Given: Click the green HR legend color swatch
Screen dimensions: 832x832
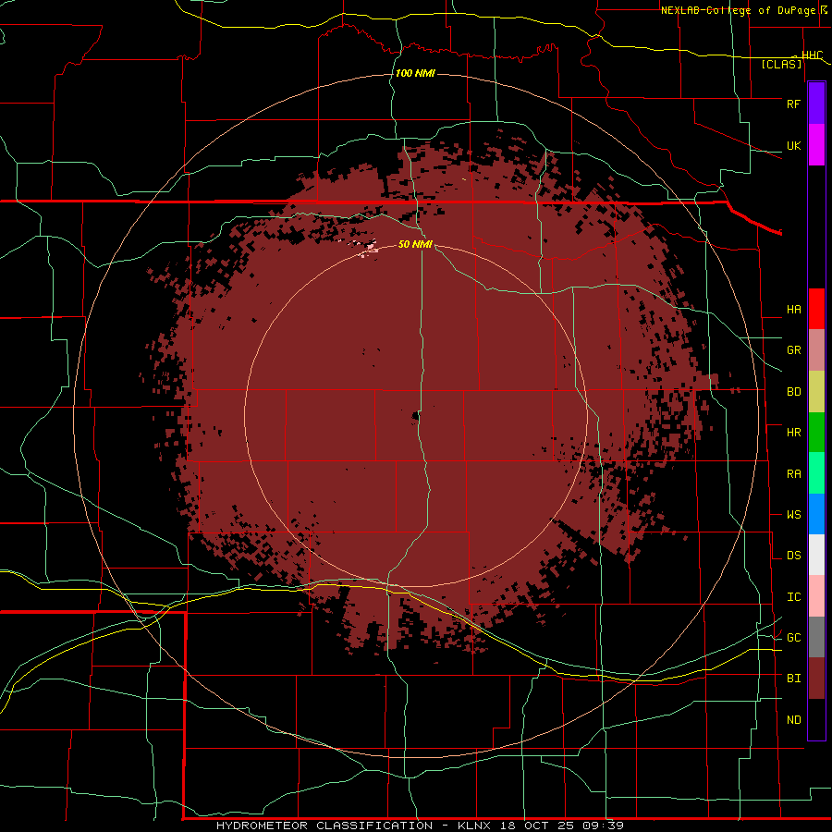Looking at the screenshot, I should pyautogui.click(x=816, y=433).
